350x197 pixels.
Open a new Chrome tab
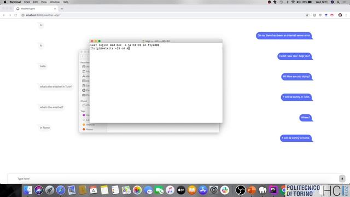[x=62, y=9]
